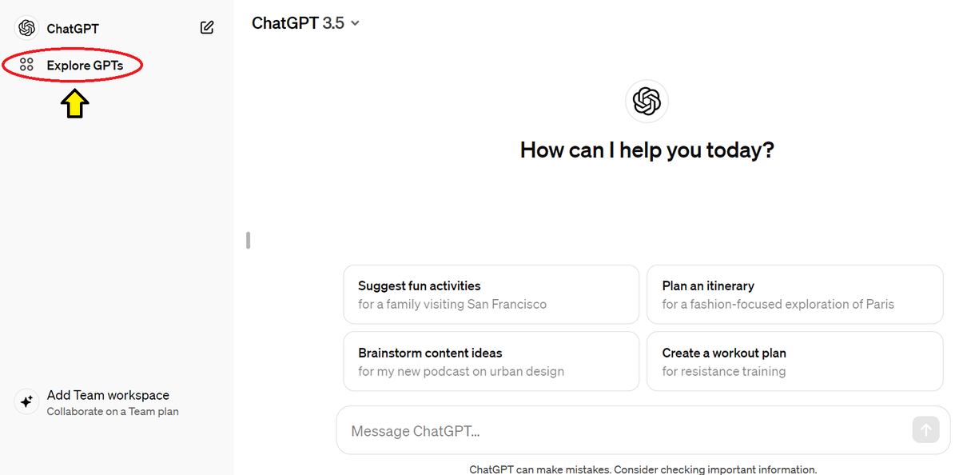The height and width of the screenshot is (475, 959).
Task: Pick Create a workout plan suggestion
Action: 794,361
